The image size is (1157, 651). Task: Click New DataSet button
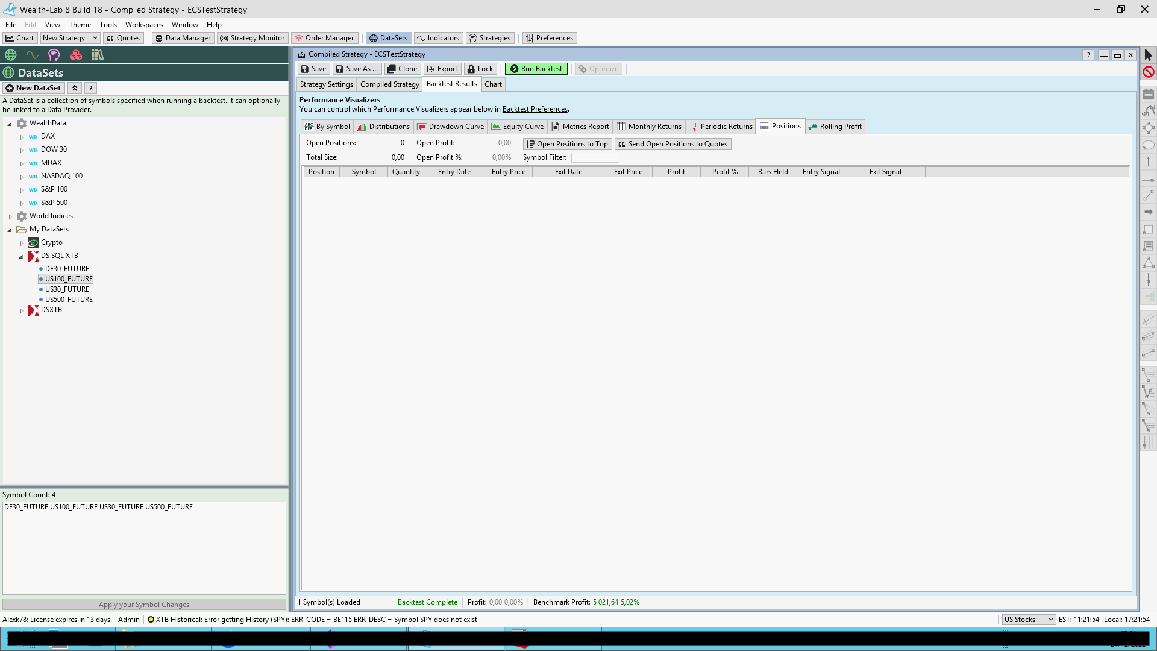click(33, 88)
